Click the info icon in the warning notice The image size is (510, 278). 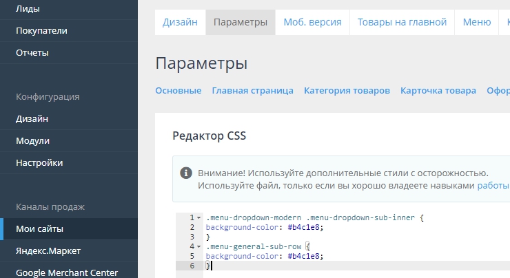(186, 173)
